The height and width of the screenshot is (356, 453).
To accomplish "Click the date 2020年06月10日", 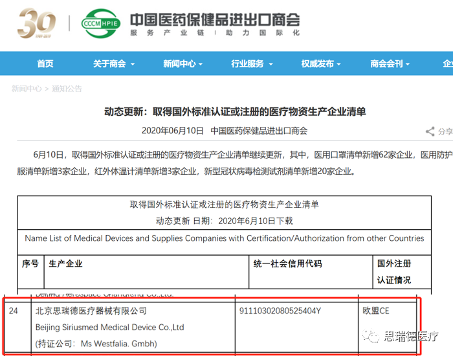I will (x=173, y=131).
